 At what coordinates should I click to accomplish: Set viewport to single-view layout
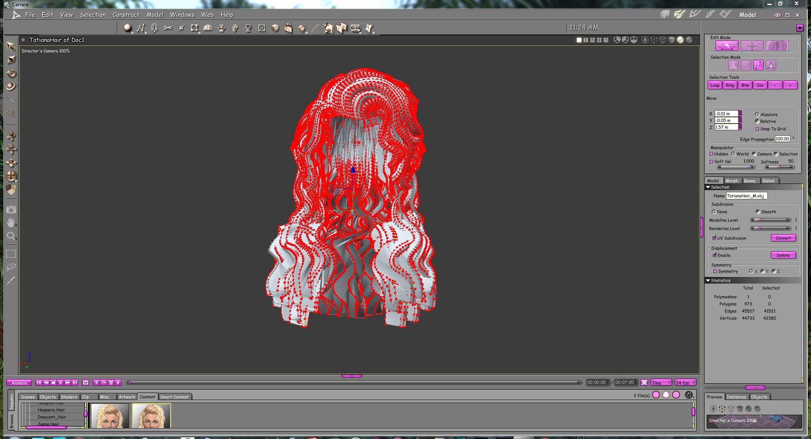click(579, 40)
